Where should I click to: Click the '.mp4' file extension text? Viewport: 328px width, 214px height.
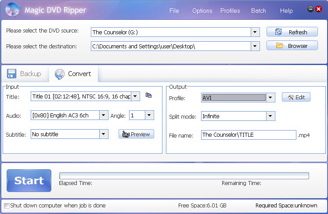pos(304,135)
